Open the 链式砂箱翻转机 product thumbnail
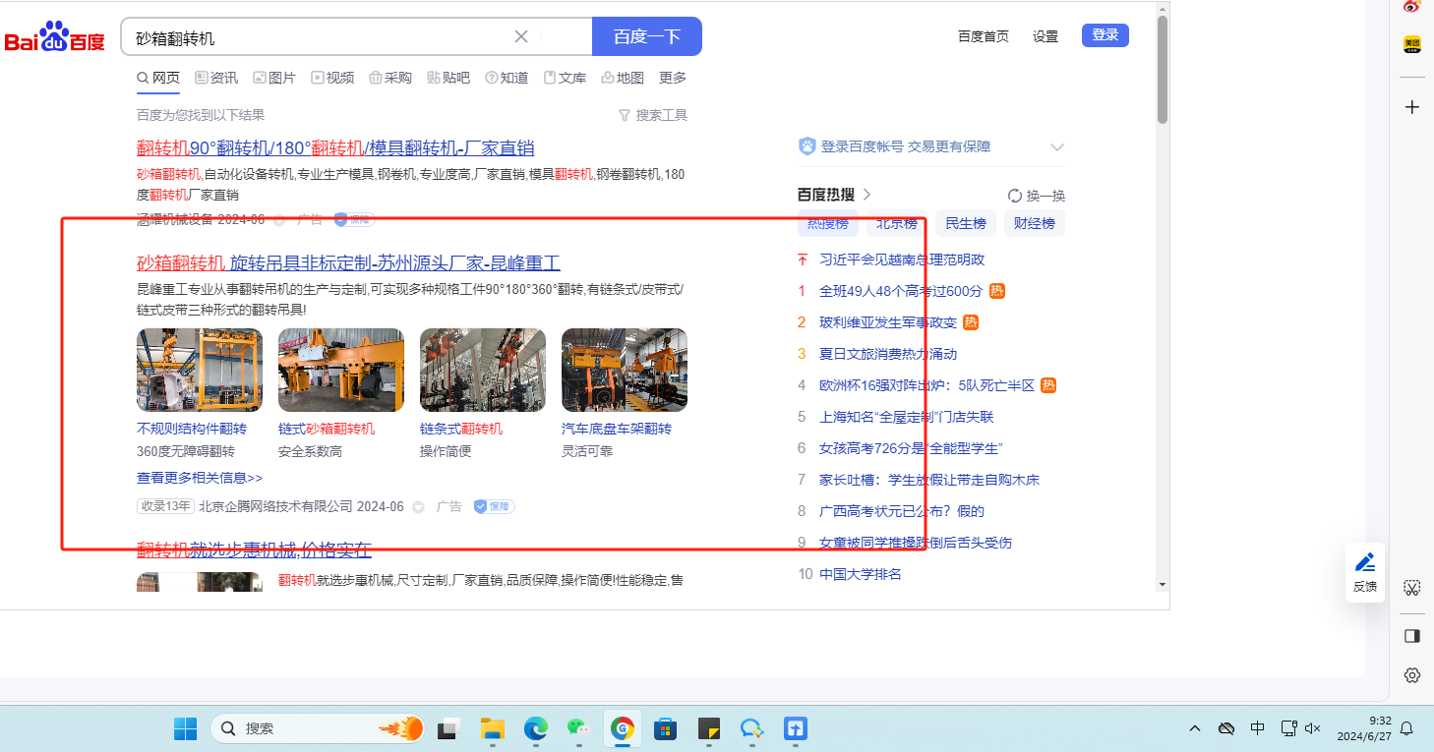This screenshot has width=1434, height=752. [x=340, y=370]
